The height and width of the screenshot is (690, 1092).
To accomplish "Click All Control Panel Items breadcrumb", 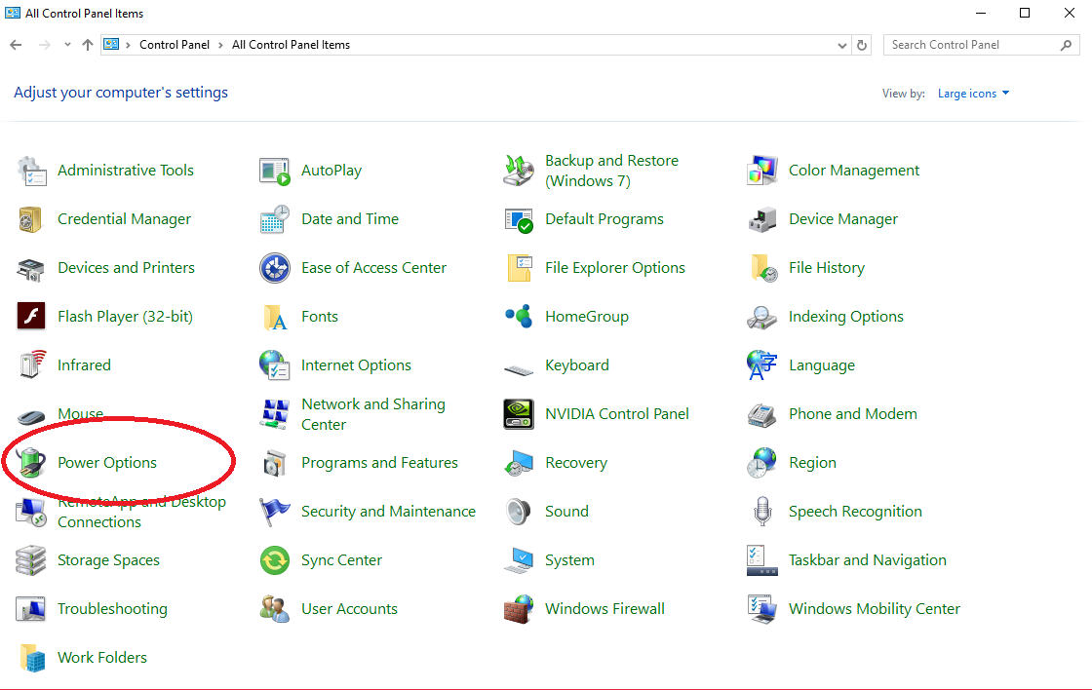I will coord(292,45).
